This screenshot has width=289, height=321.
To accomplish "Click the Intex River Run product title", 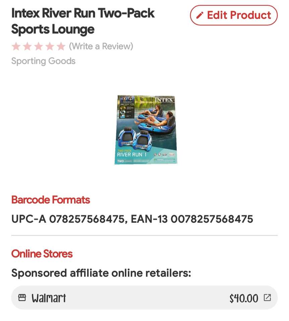I will click(83, 21).
